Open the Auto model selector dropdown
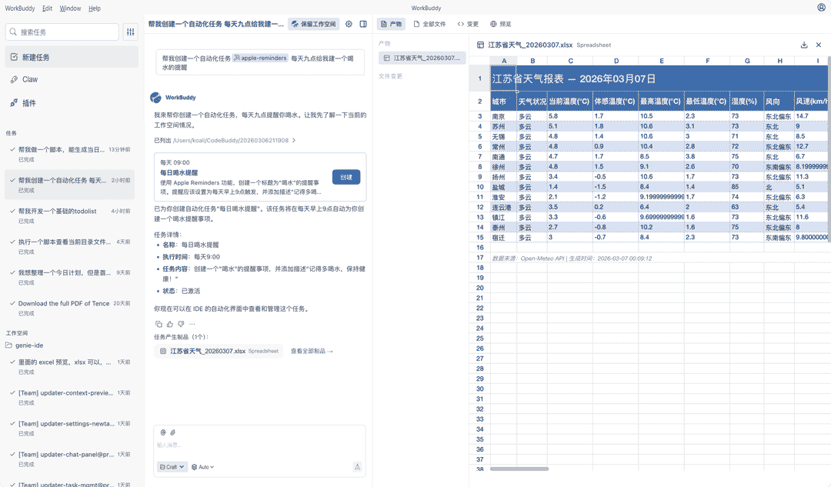This screenshot has height=487, width=831. pyautogui.click(x=202, y=466)
